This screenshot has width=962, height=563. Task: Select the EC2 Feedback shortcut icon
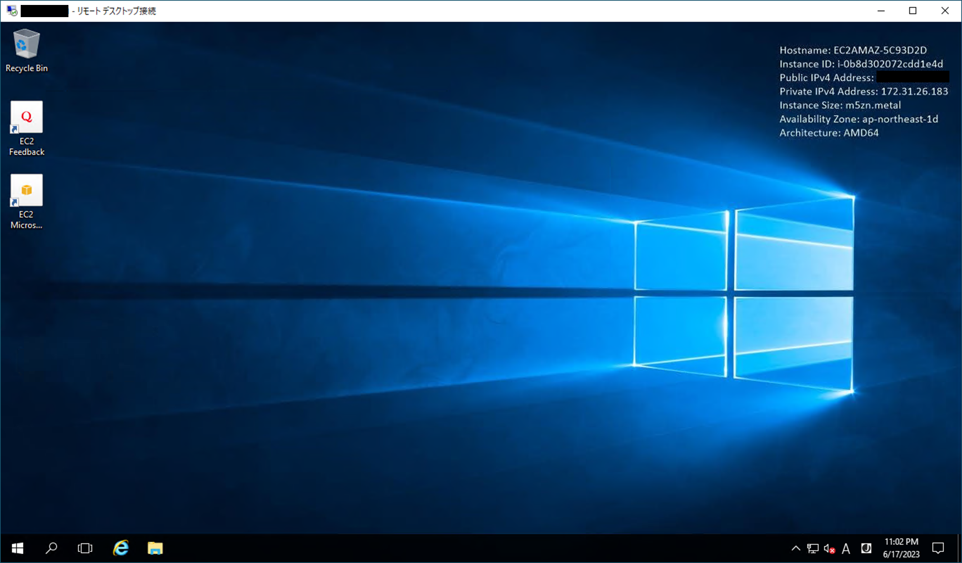tap(26, 127)
